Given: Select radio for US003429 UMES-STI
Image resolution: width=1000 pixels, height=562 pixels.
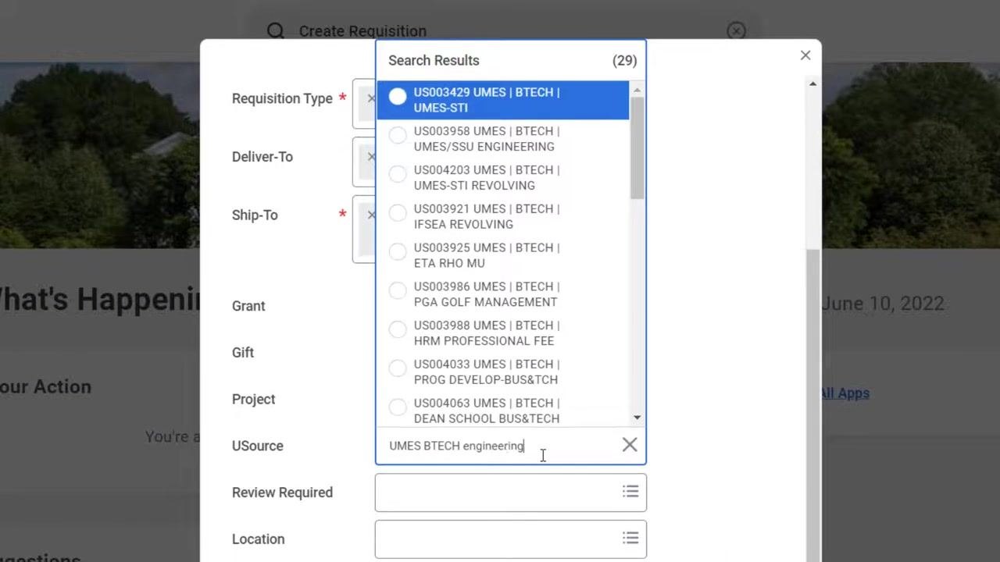Looking at the screenshot, I should click(398, 96).
